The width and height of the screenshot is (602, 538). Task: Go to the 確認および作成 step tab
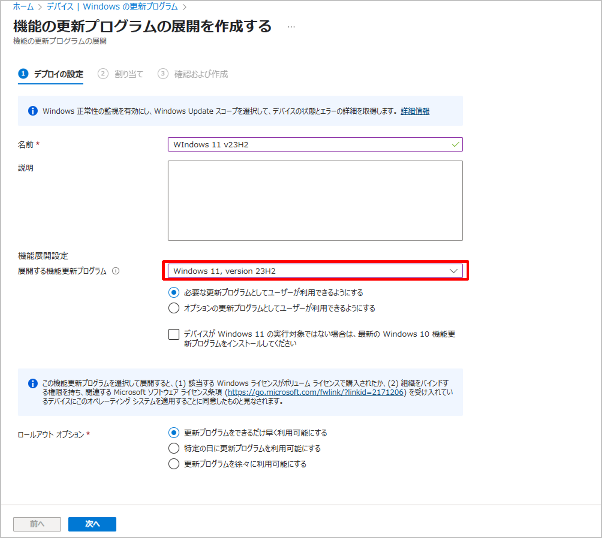pos(193,74)
